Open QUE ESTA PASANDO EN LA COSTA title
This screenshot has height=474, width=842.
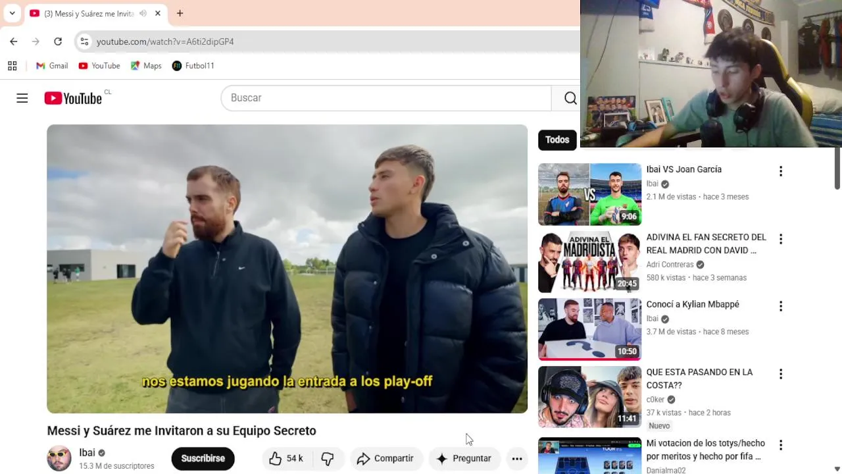[699, 379]
